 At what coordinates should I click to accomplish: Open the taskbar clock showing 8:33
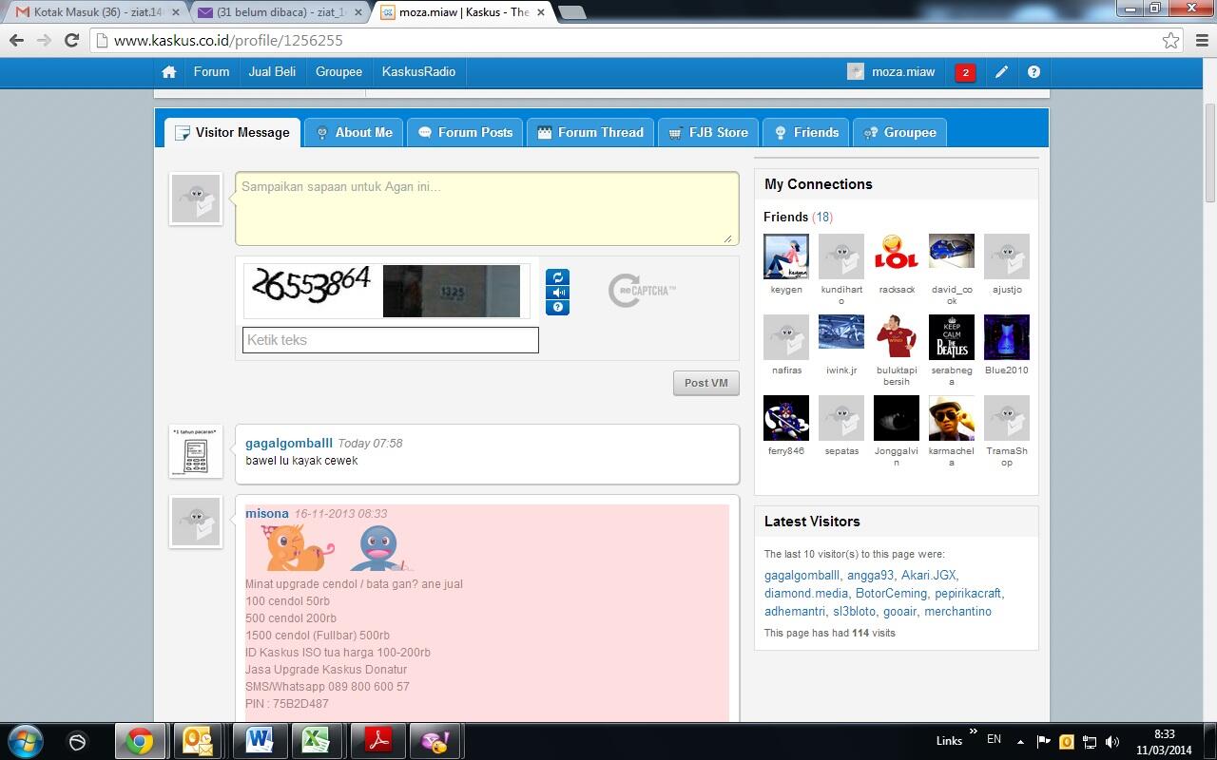[x=1165, y=742]
